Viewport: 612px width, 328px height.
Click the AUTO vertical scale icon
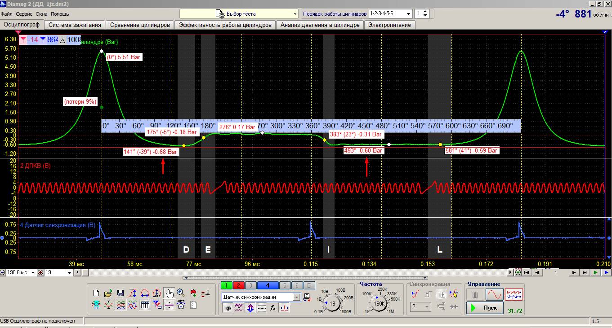point(157,293)
